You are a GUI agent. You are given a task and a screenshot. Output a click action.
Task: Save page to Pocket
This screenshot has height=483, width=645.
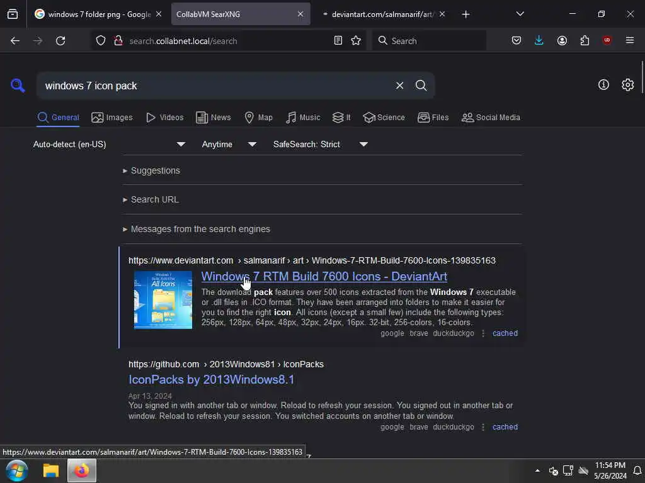pyautogui.click(x=517, y=40)
